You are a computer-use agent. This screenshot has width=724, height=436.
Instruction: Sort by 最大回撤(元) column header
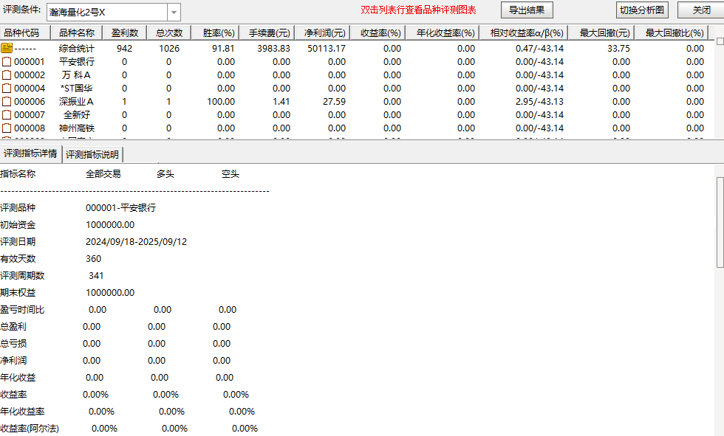pyautogui.click(x=604, y=33)
